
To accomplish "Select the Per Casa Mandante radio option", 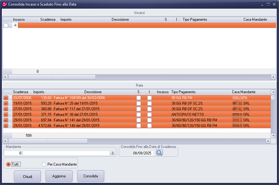I will 44,164.
